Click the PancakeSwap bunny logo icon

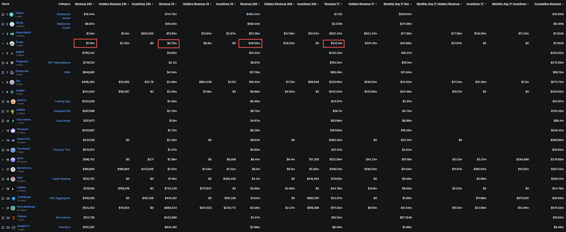13,208
